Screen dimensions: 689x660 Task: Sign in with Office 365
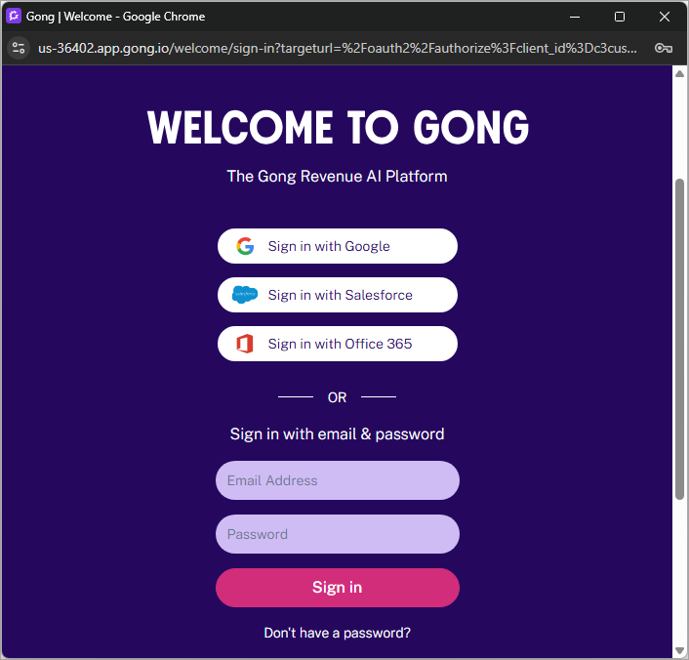[338, 344]
